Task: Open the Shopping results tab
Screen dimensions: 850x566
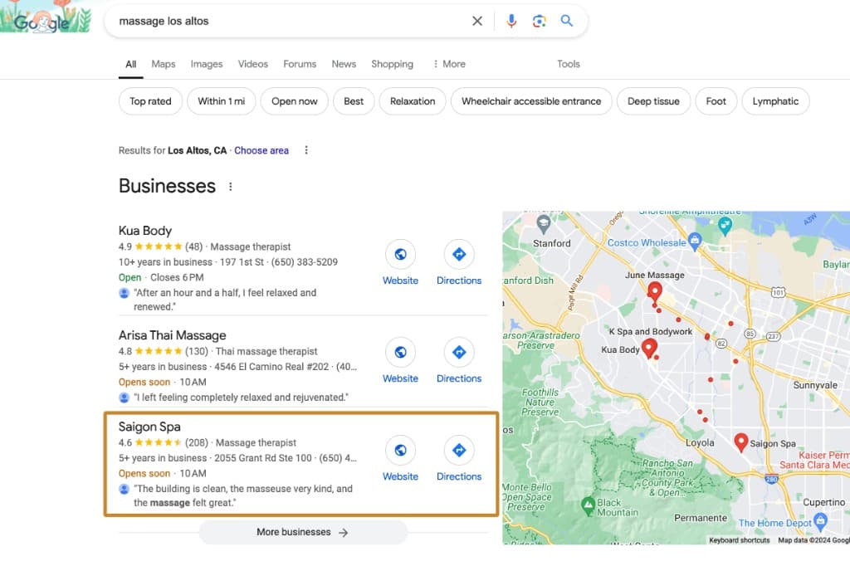Action: [x=392, y=64]
